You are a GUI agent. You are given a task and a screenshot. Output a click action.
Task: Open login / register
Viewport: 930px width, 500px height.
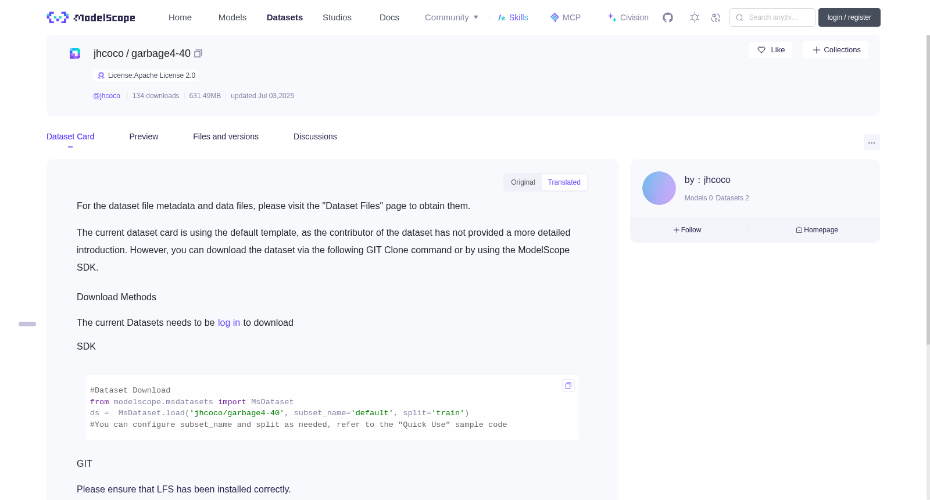(849, 17)
